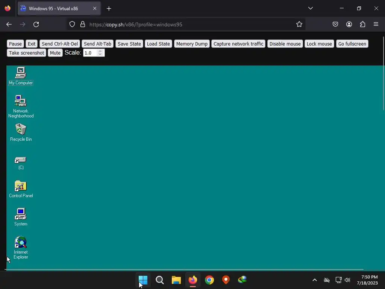This screenshot has width=385, height=289.
Task: Bookmark this page with the star
Action: (x=299, y=24)
